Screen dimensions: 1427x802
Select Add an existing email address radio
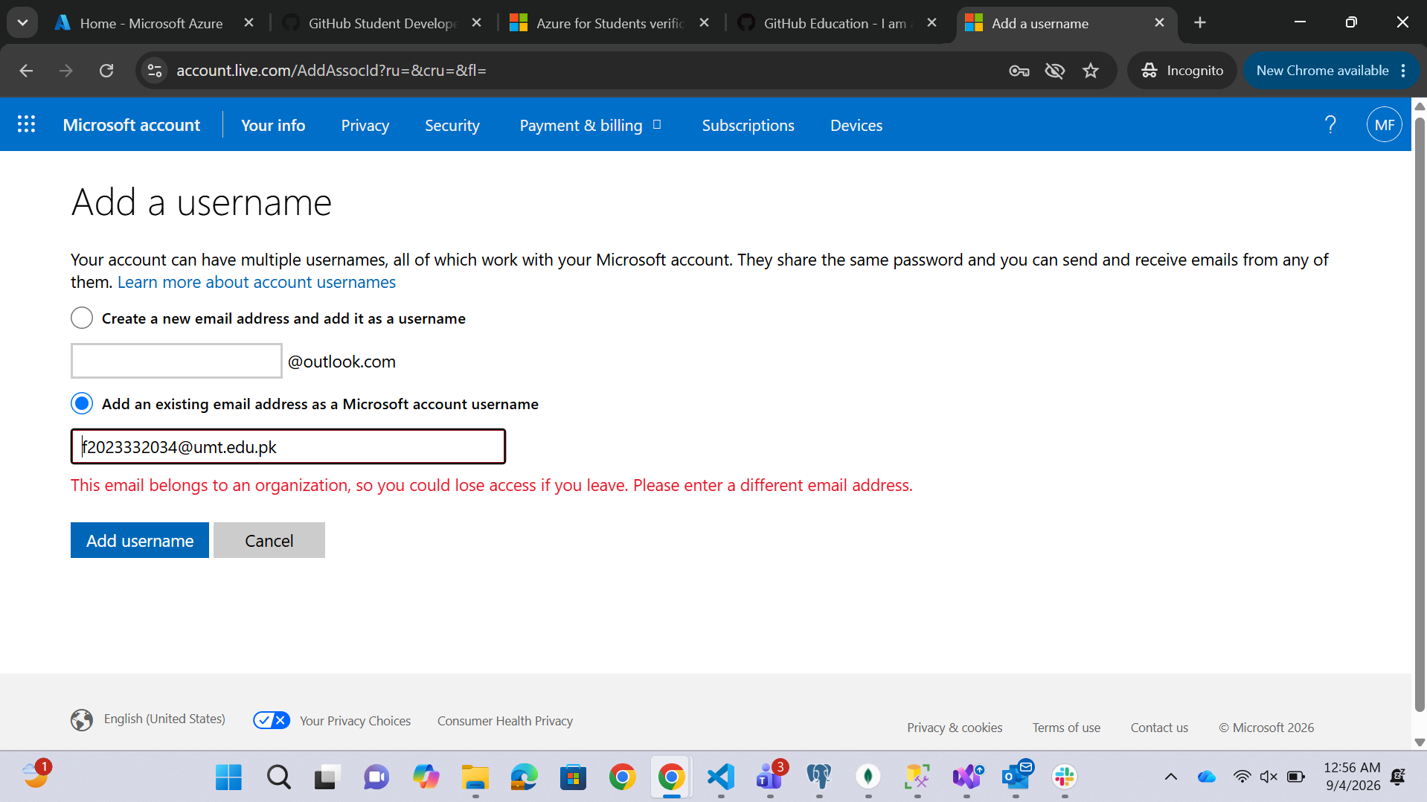point(82,404)
